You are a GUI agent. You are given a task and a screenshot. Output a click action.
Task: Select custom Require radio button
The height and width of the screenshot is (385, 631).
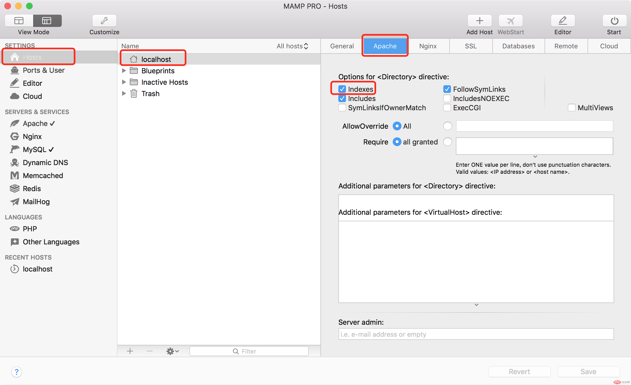pyautogui.click(x=448, y=142)
